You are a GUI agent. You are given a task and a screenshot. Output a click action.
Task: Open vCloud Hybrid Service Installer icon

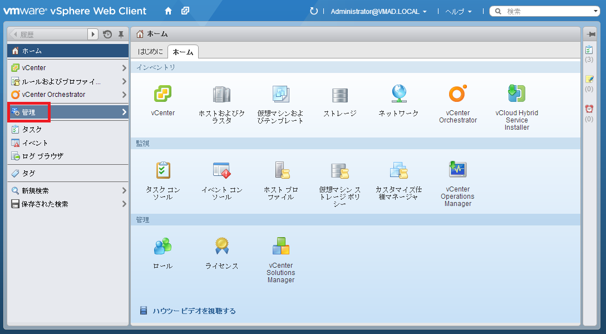point(517,94)
